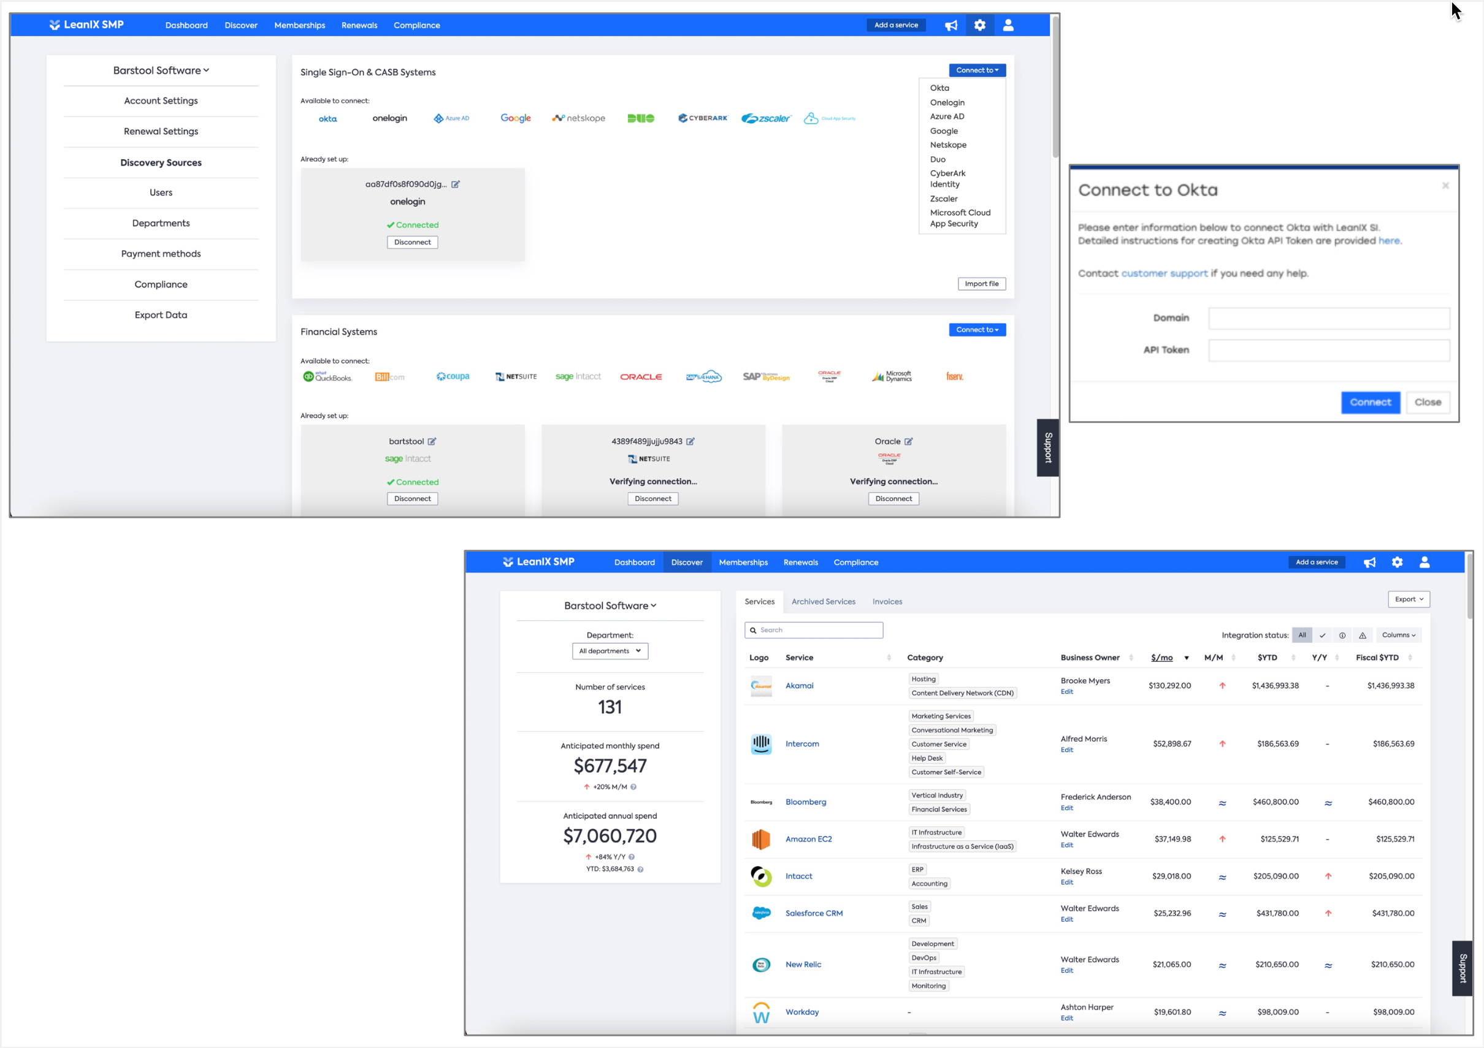Open the Financial Systems Connect to dropdown

tap(977, 330)
